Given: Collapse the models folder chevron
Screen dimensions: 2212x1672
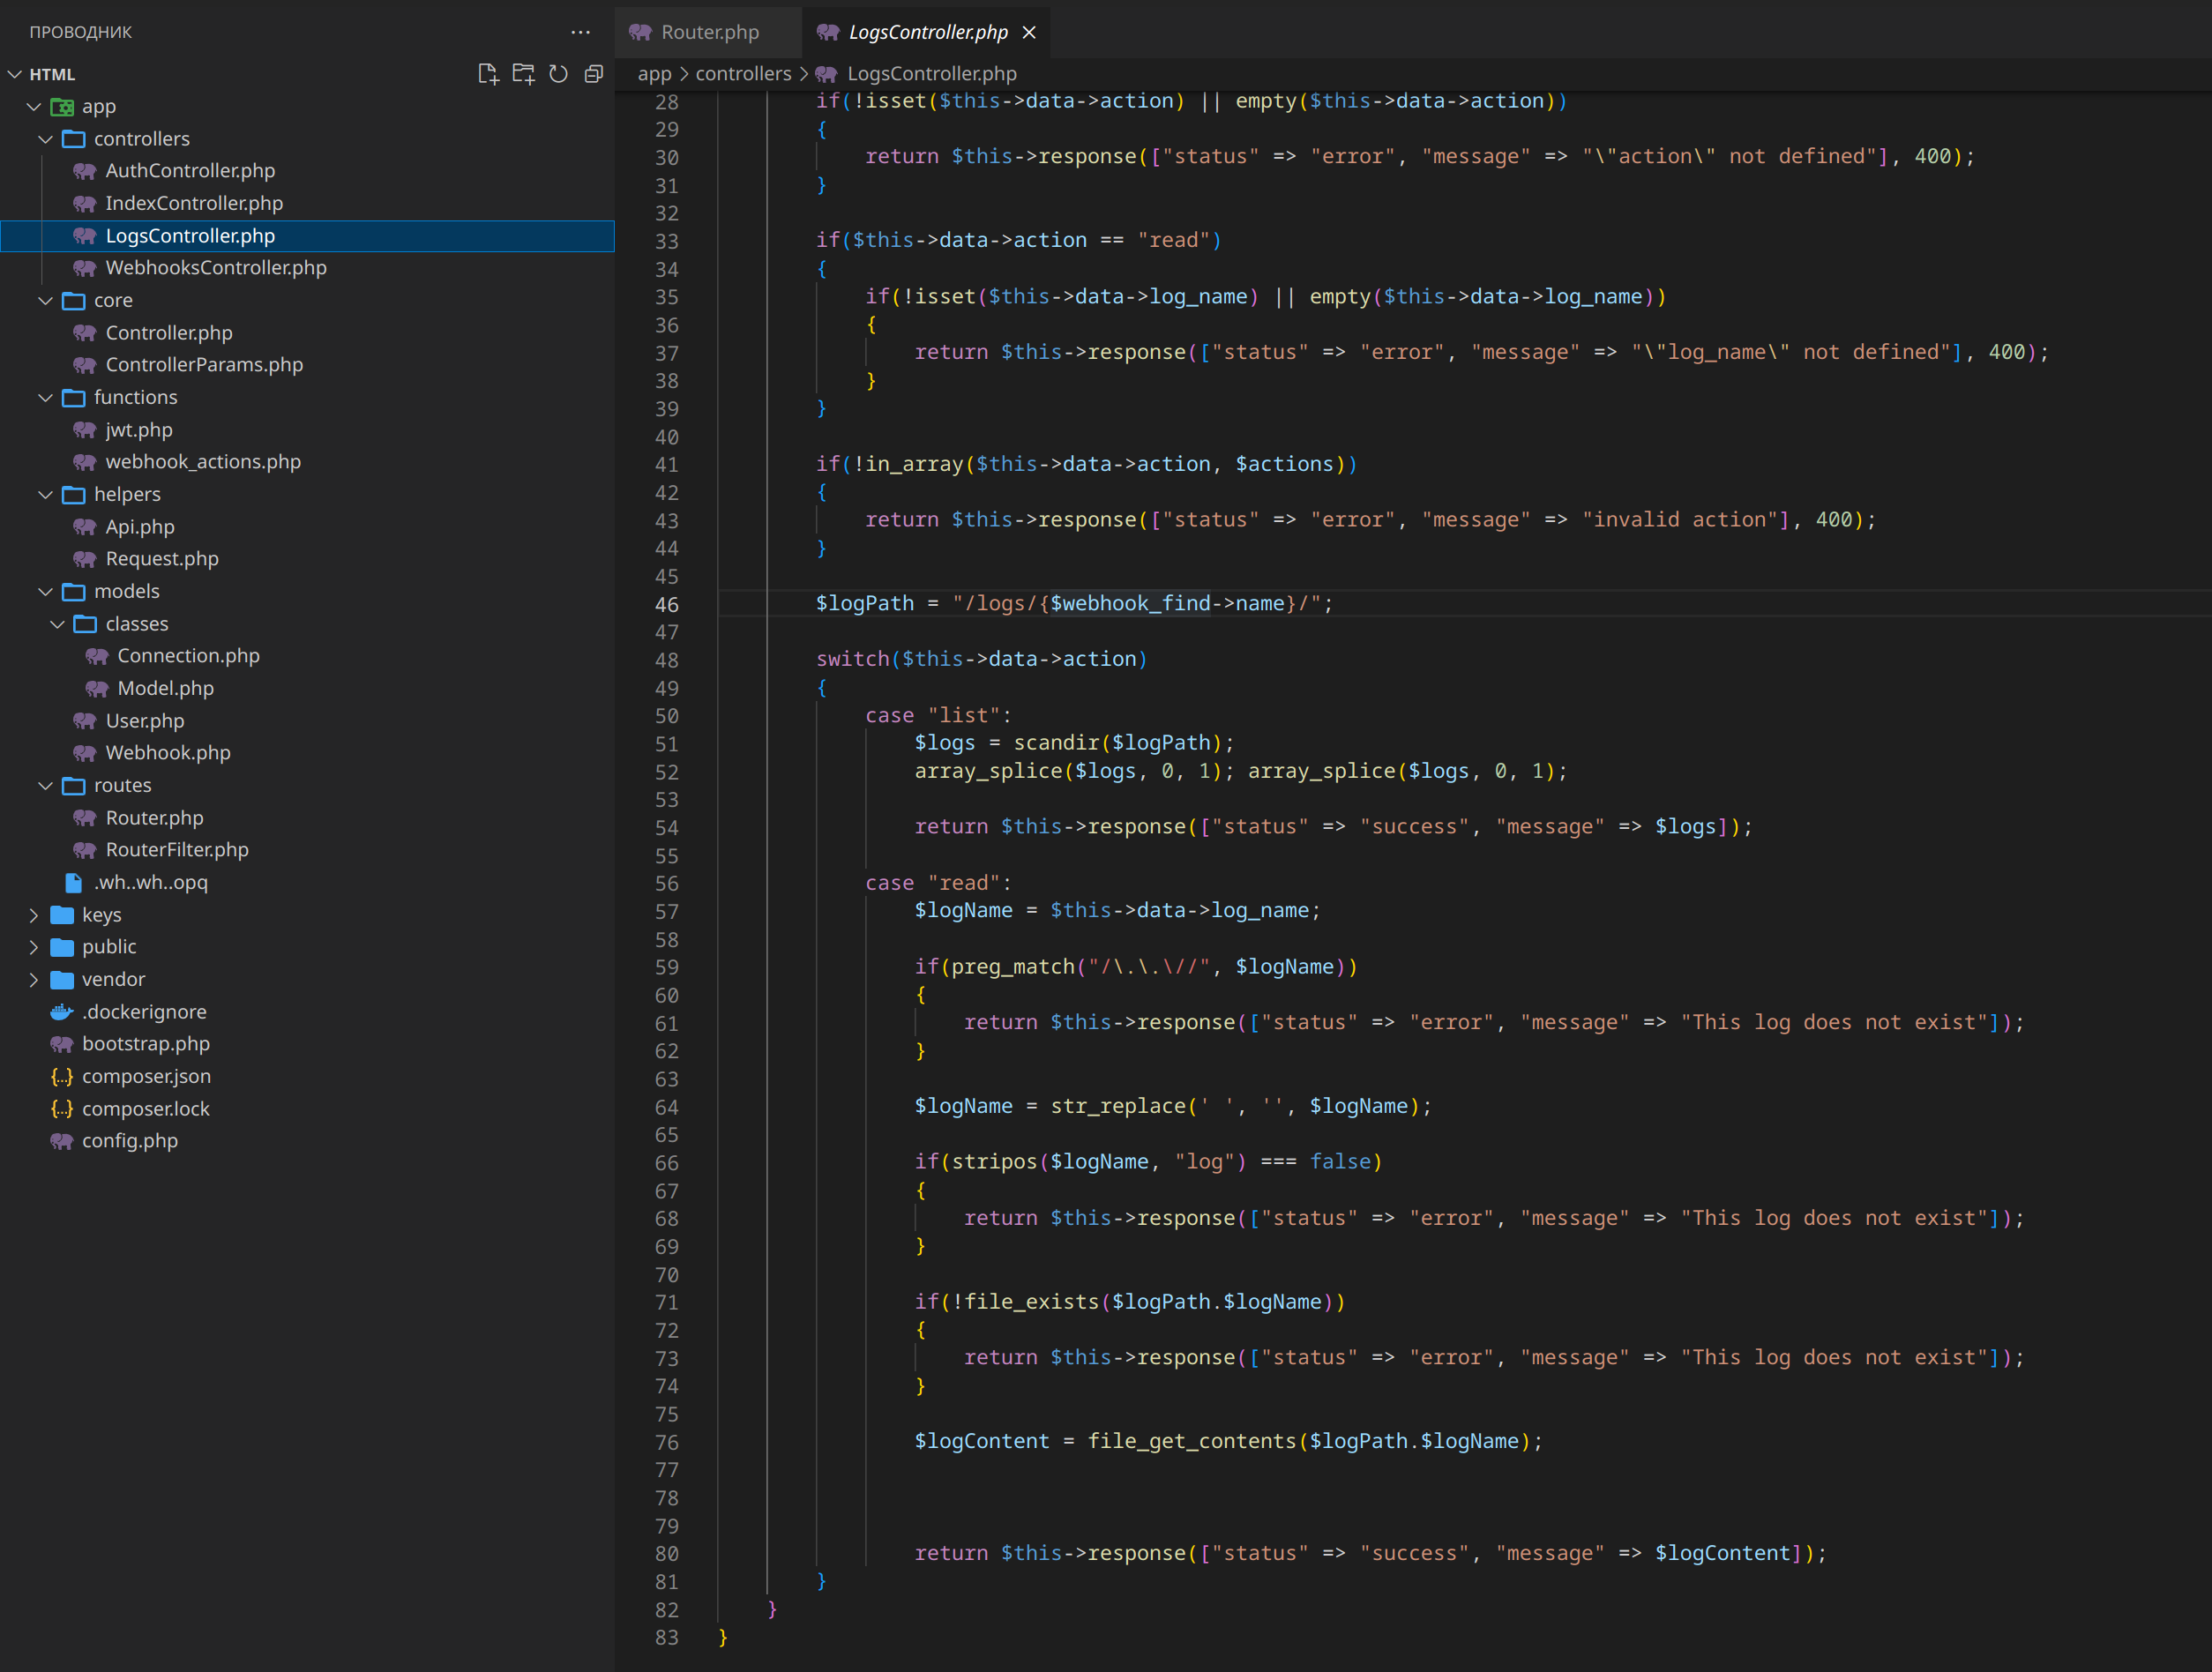Looking at the screenshot, I should tap(46, 591).
